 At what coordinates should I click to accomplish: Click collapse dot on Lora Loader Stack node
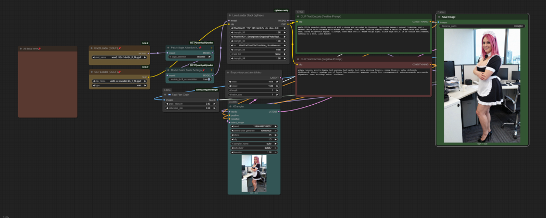[231, 15]
